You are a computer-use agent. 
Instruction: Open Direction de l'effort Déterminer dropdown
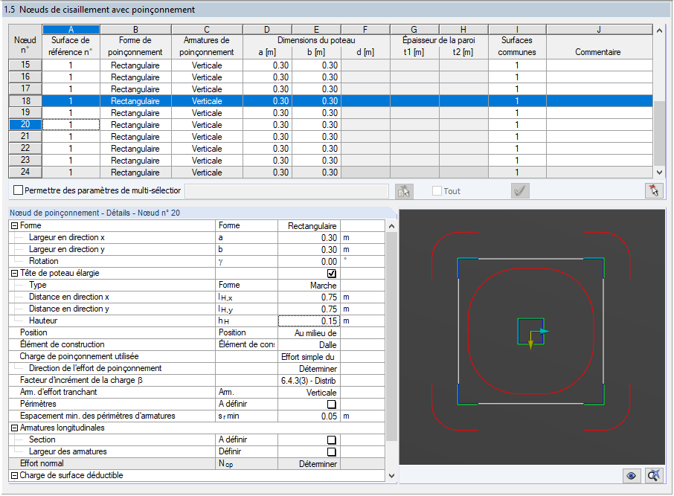coord(309,369)
